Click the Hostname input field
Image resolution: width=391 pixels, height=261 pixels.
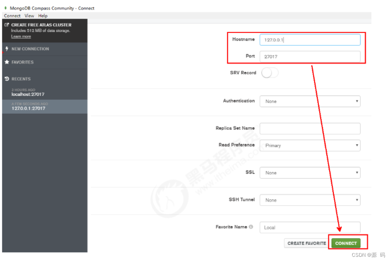click(310, 40)
